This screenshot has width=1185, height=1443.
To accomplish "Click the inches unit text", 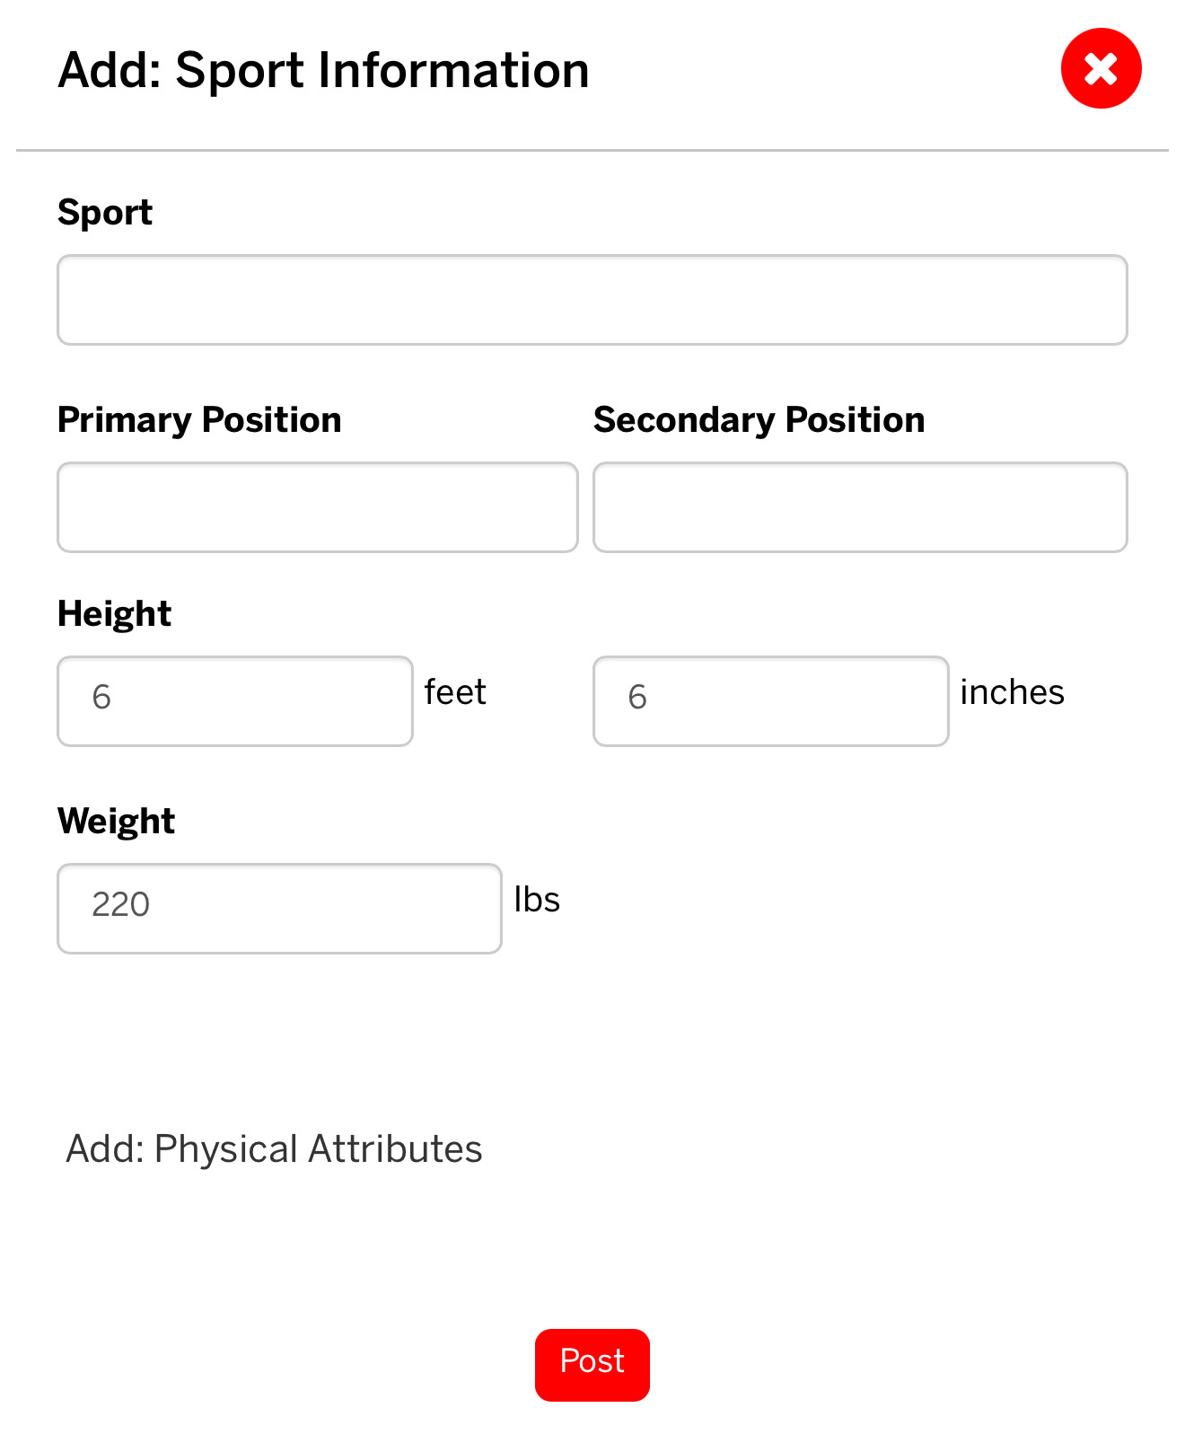I will click(1012, 692).
